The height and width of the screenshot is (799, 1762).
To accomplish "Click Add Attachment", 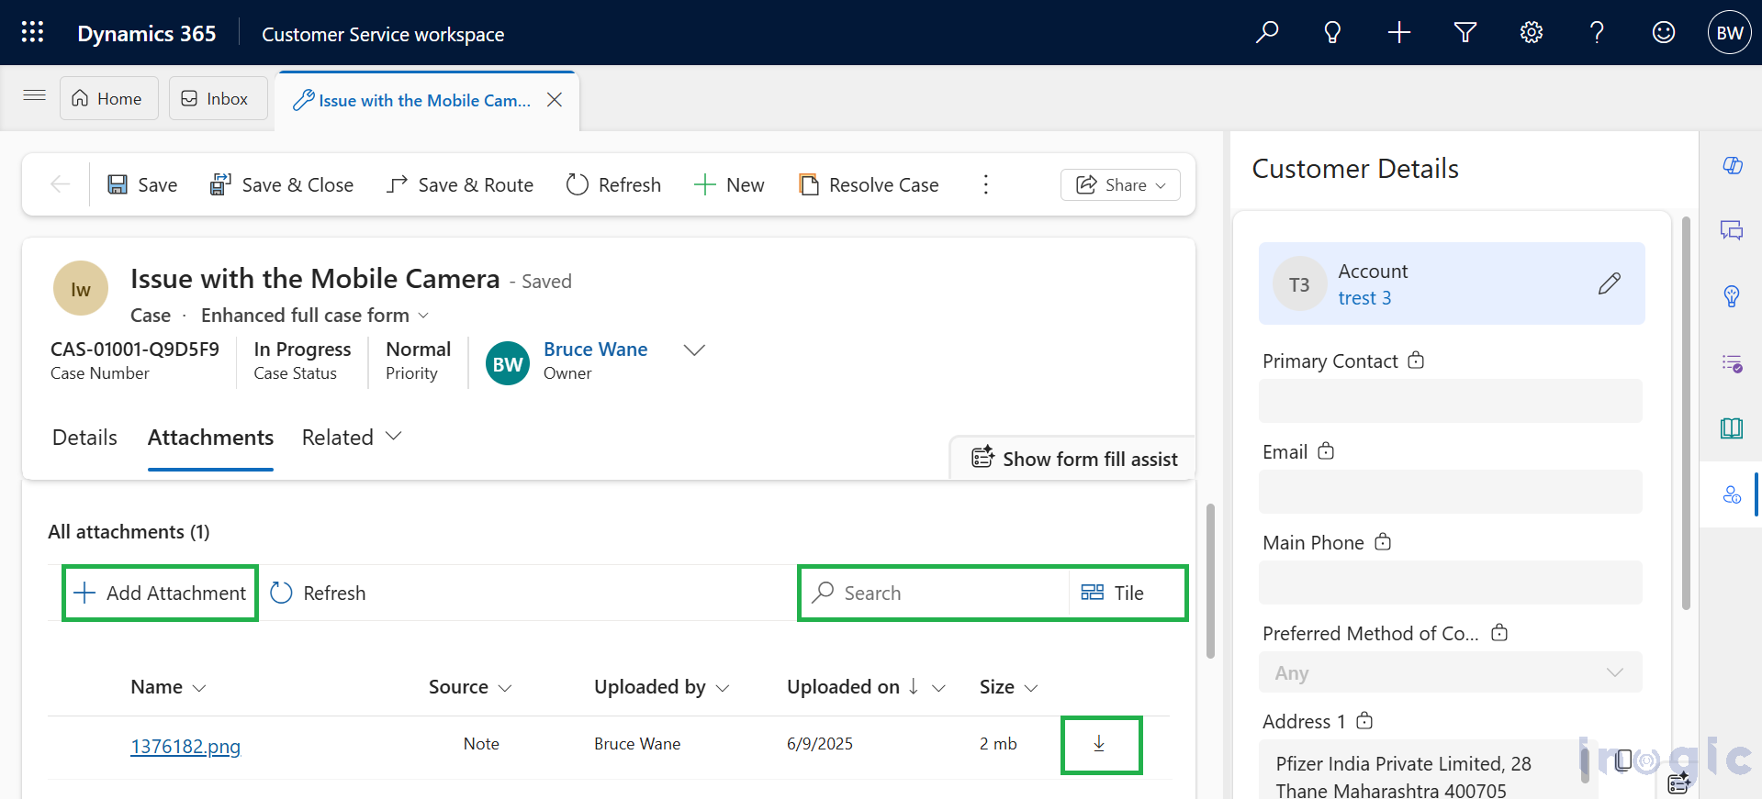I will tap(160, 594).
